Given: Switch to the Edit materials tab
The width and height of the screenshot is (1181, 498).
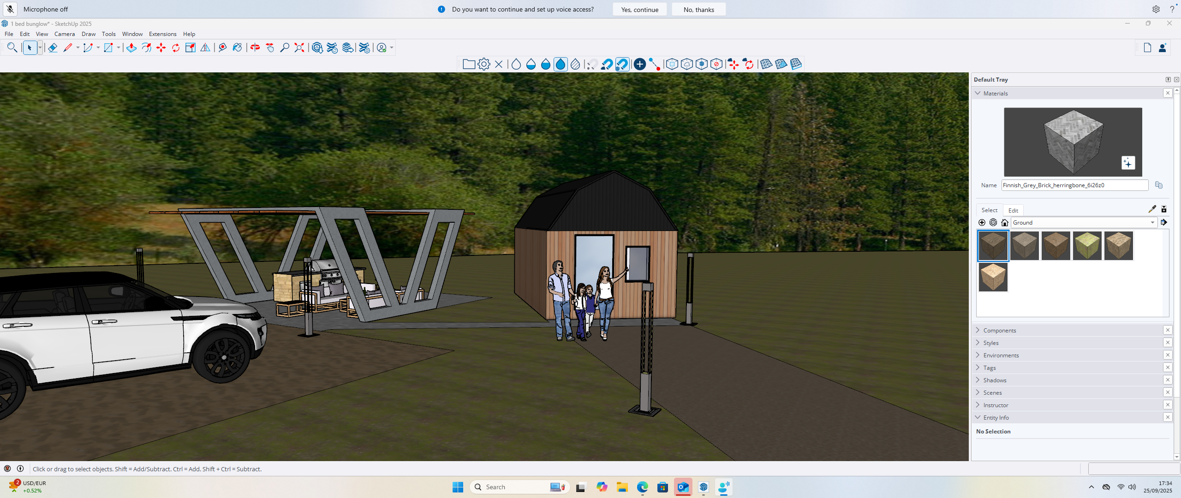Looking at the screenshot, I should tap(1013, 210).
